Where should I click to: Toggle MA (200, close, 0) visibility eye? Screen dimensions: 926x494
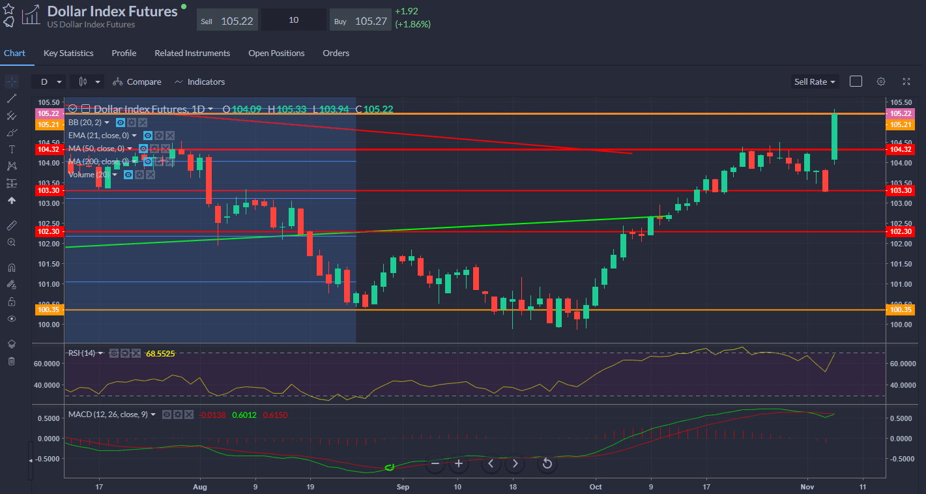click(x=148, y=162)
